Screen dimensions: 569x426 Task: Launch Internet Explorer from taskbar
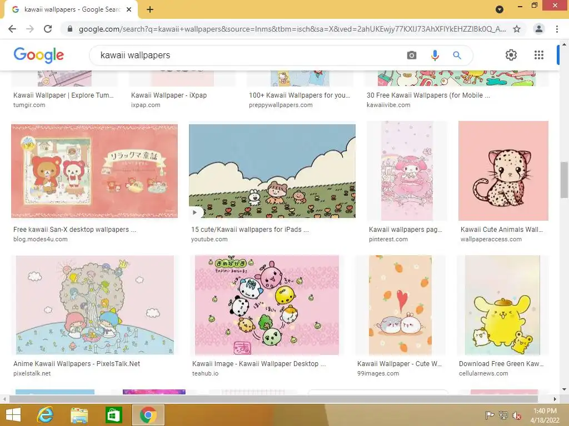(46, 414)
